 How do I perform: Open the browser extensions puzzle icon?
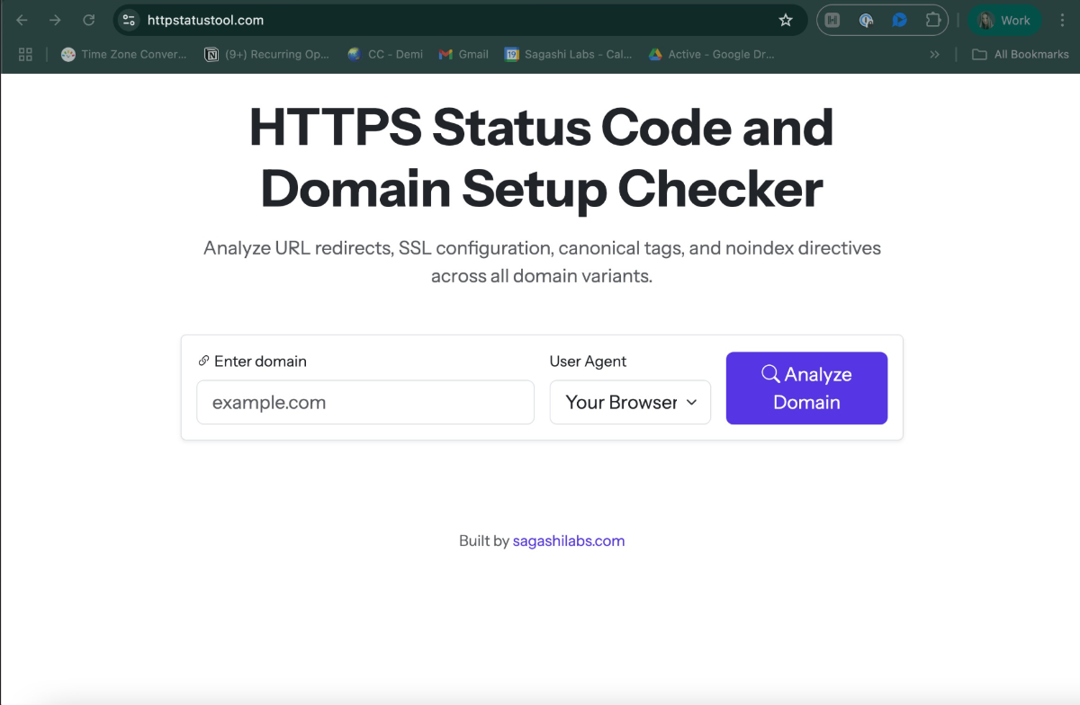(933, 20)
